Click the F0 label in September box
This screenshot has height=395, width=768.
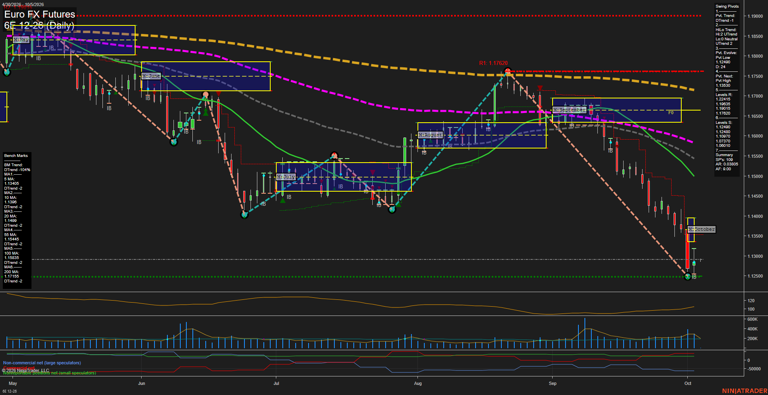pos(671,113)
